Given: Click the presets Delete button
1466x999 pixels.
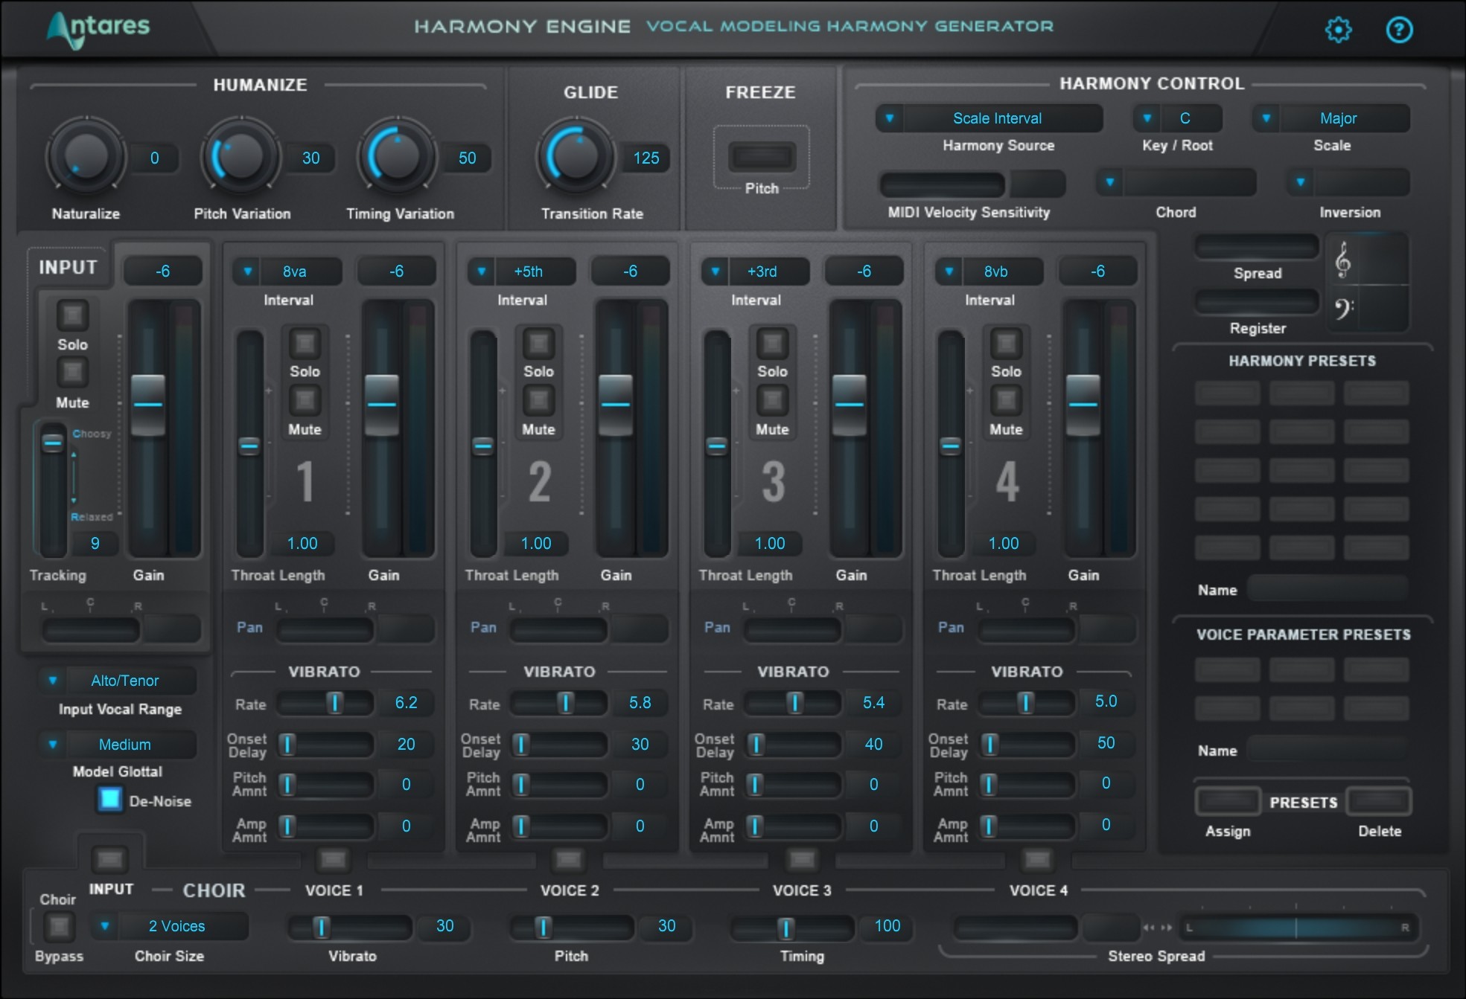Looking at the screenshot, I should [1379, 801].
